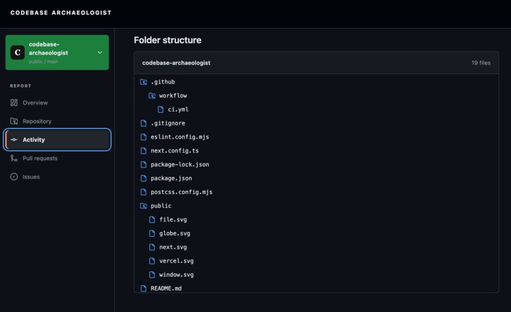The image size is (511, 312).
Task: Collapse the workflow folder row
Action: (x=316, y=96)
